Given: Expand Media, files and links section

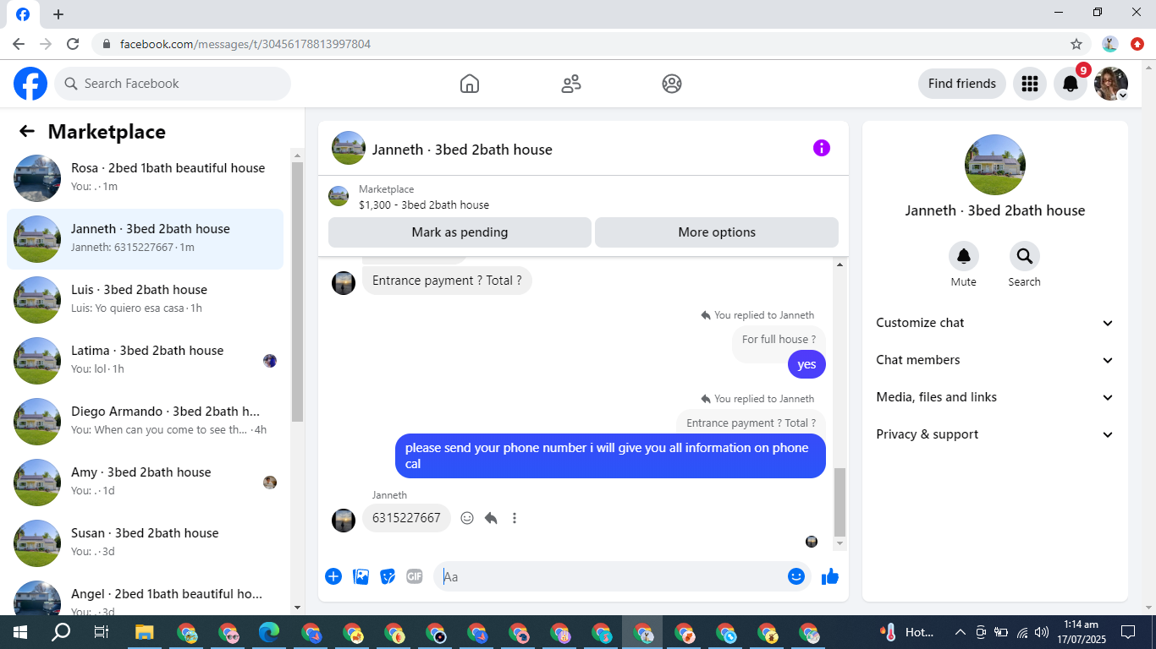Looking at the screenshot, I should click(995, 397).
